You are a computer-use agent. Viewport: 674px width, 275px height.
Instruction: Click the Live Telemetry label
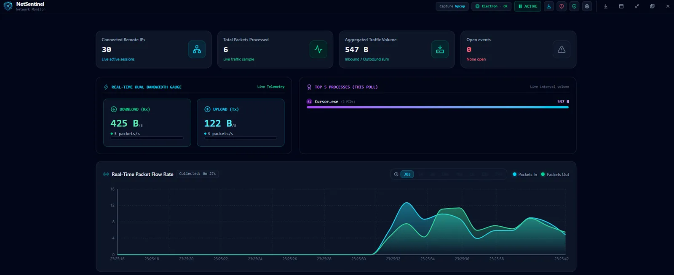(271, 87)
